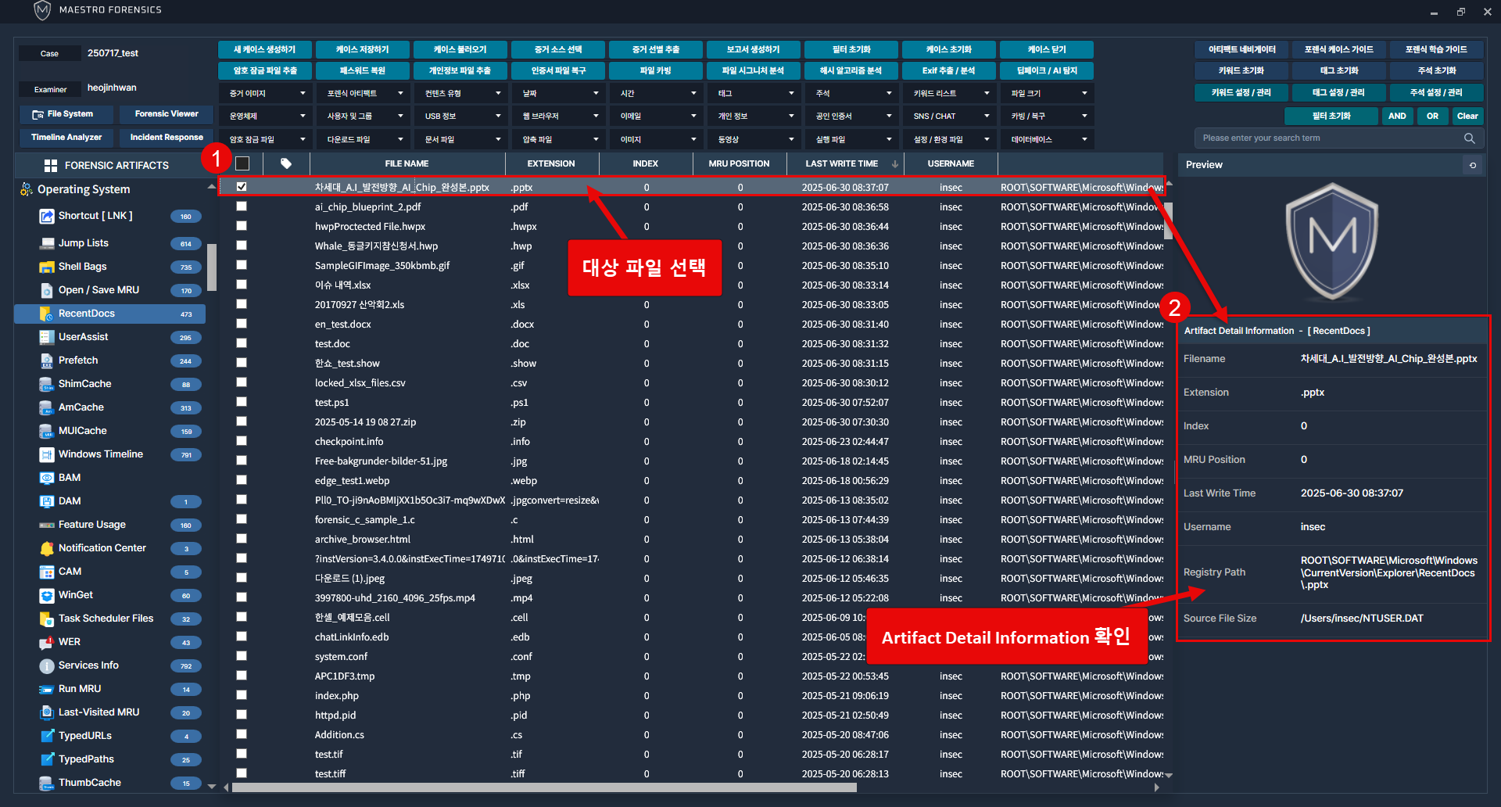Click the Preview panel refresh icon
The height and width of the screenshot is (807, 1501).
point(1473,165)
